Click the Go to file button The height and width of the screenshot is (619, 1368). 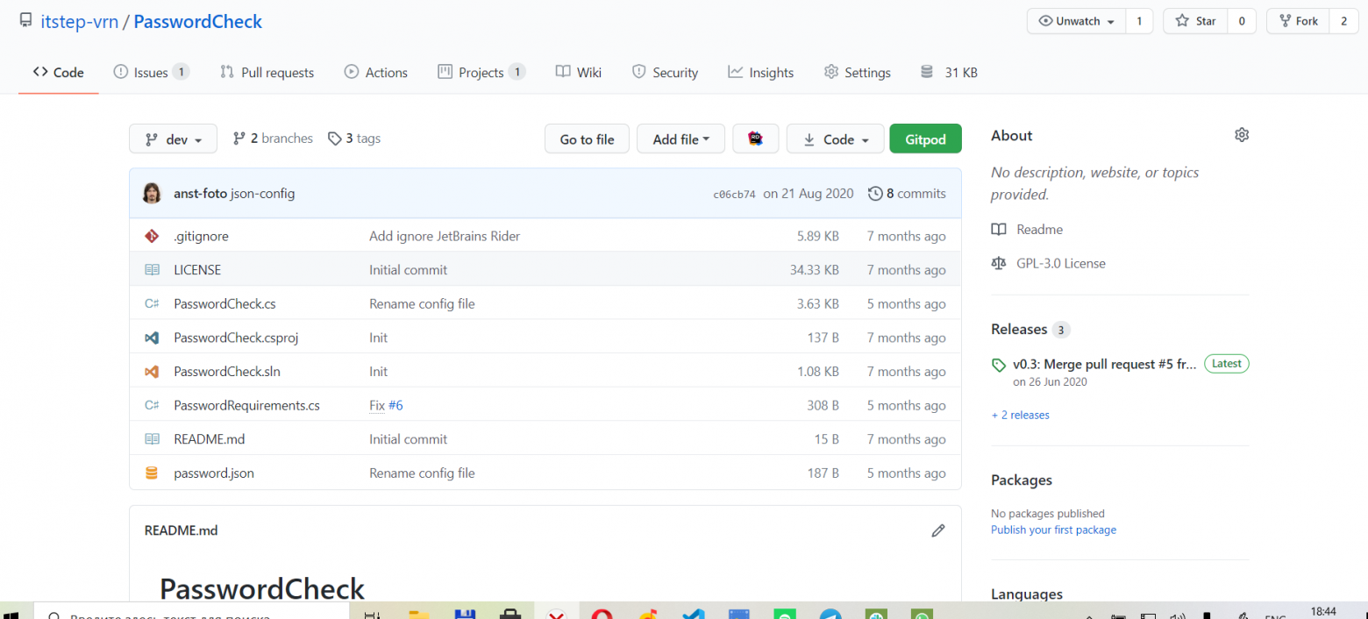(x=587, y=139)
